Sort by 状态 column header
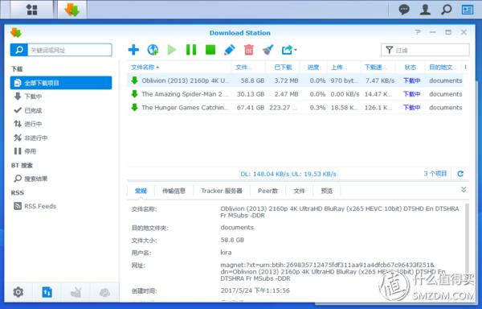The height and width of the screenshot is (309, 482). click(410, 67)
